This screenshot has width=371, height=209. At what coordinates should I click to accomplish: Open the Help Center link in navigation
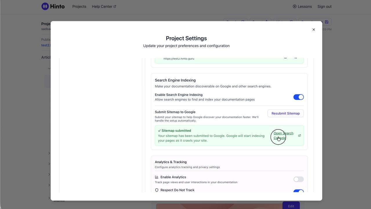pos(102,6)
